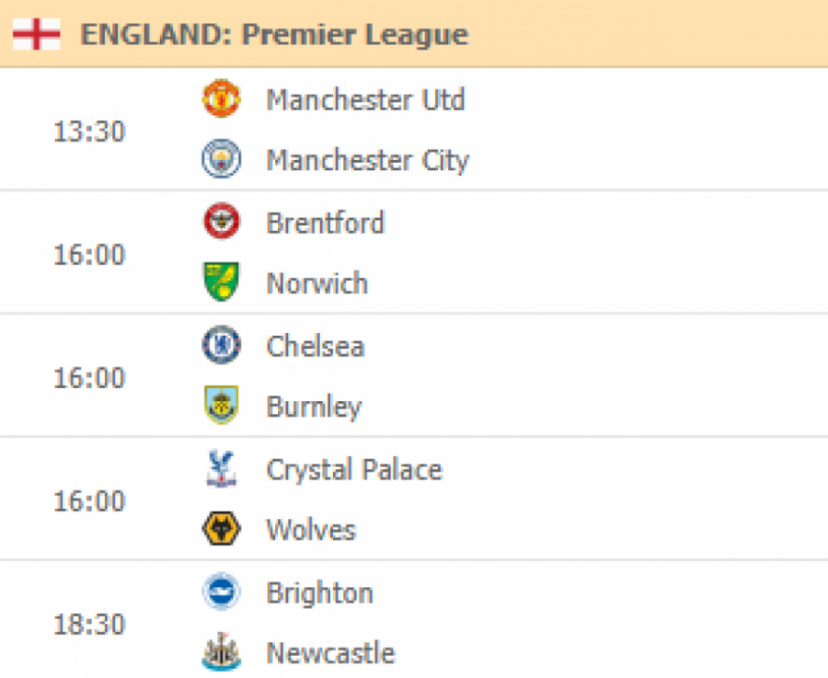Open the Manchester Utd team name
Image resolution: width=828 pixels, height=678 pixels.
pos(365,99)
